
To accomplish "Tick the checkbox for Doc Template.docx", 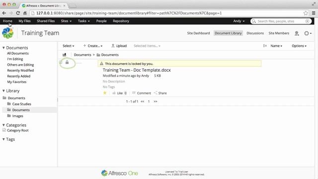I will point(61,62).
